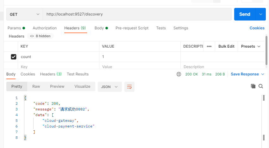The width and height of the screenshot is (269, 148).
Task: Select the Visualize view
Action: [82, 86]
